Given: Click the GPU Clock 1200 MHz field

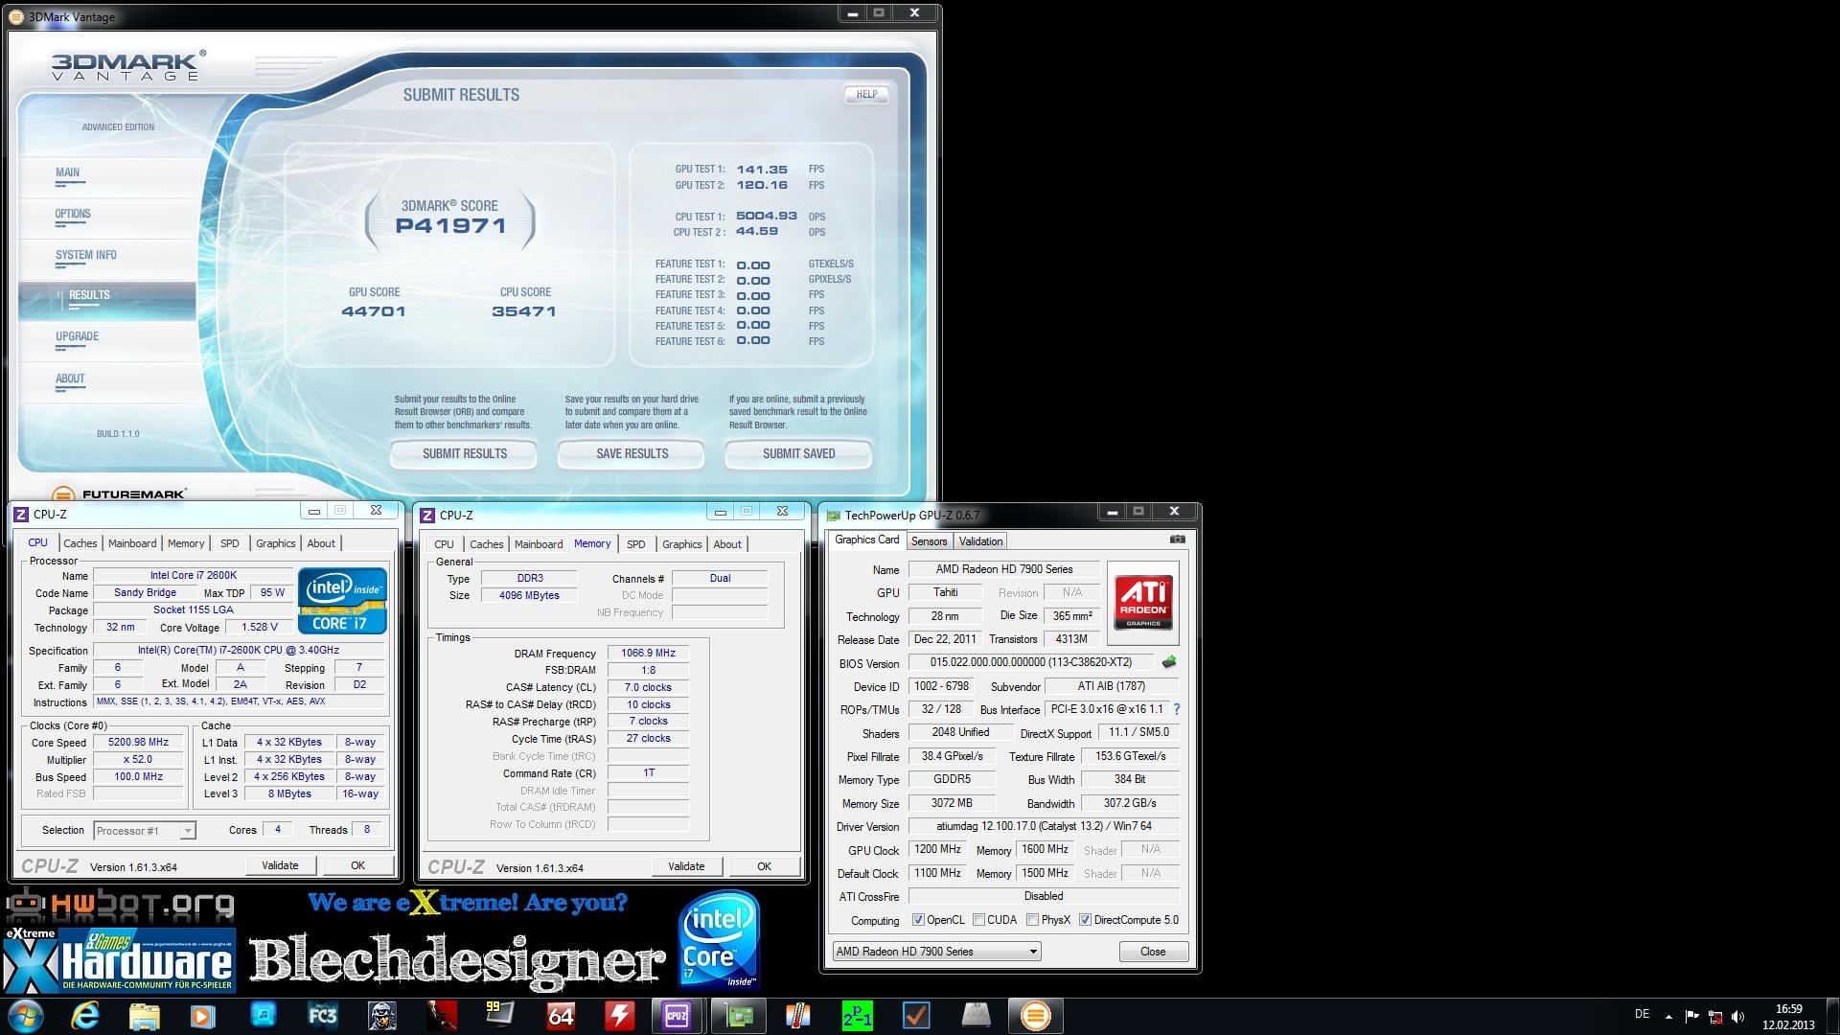Looking at the screenshot, I should point(936,850).
